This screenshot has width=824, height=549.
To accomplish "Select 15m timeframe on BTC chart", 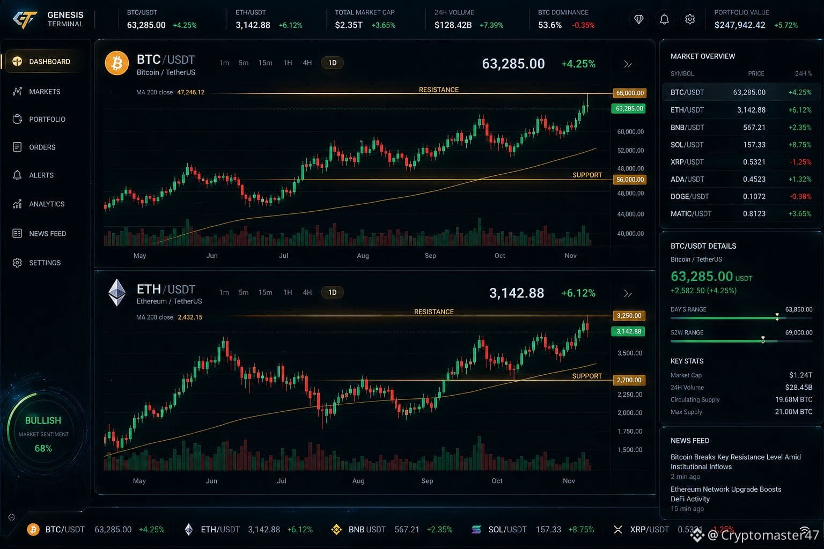I will point(265,63).
